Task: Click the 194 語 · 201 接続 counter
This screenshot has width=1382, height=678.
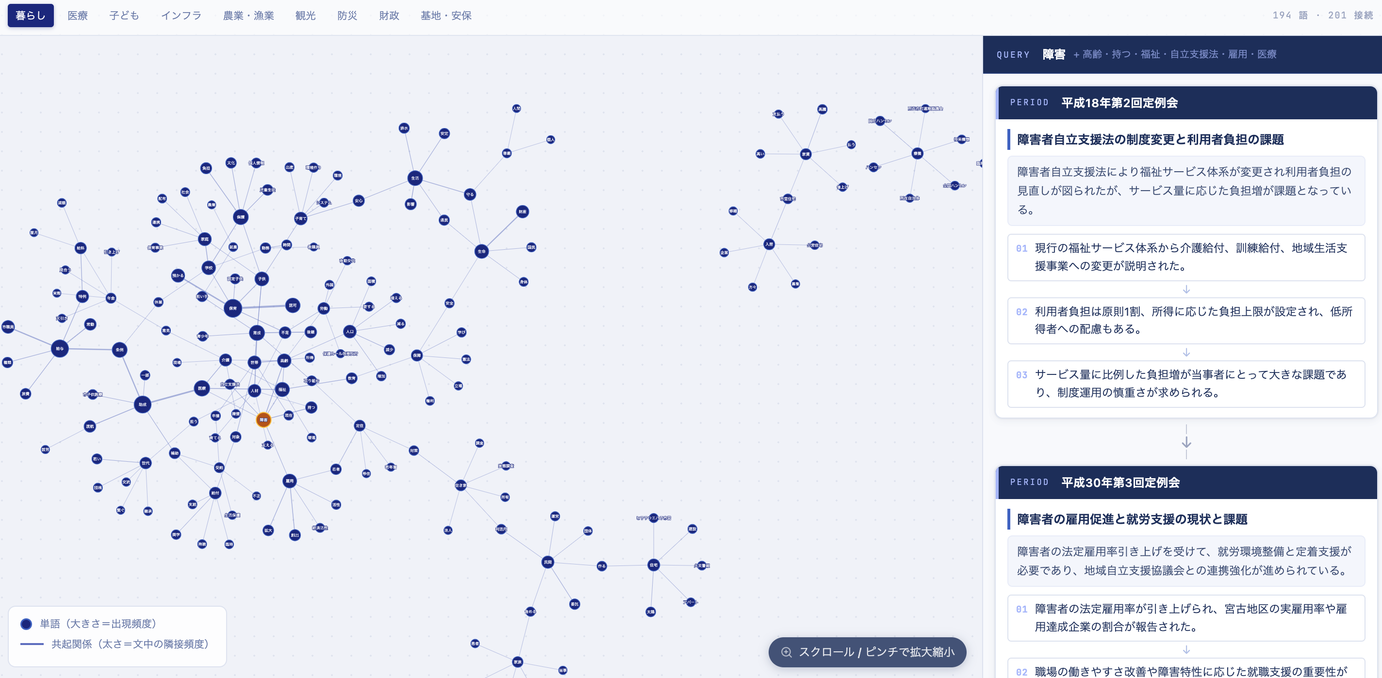Action: point(1322,16)
